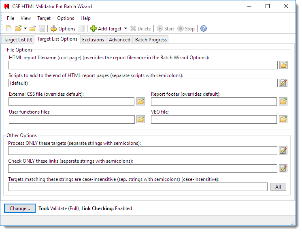Open the Target menu
This screenshot has height=232, width=302.
(44, 18)
